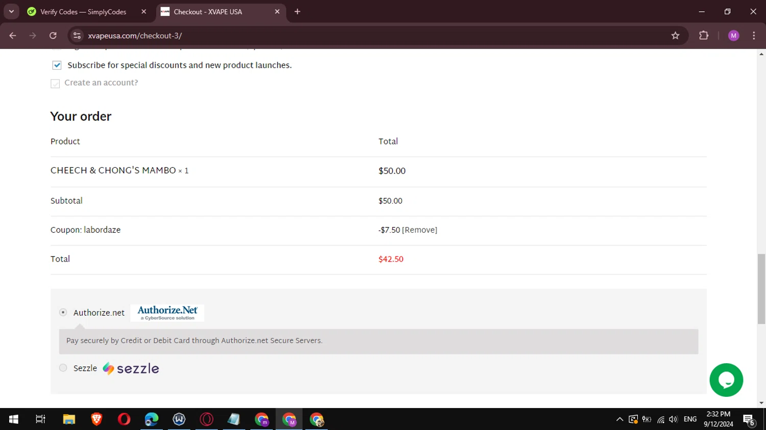Open the WordPress app on taskbar
766x430 pixels.
[179, 419]
